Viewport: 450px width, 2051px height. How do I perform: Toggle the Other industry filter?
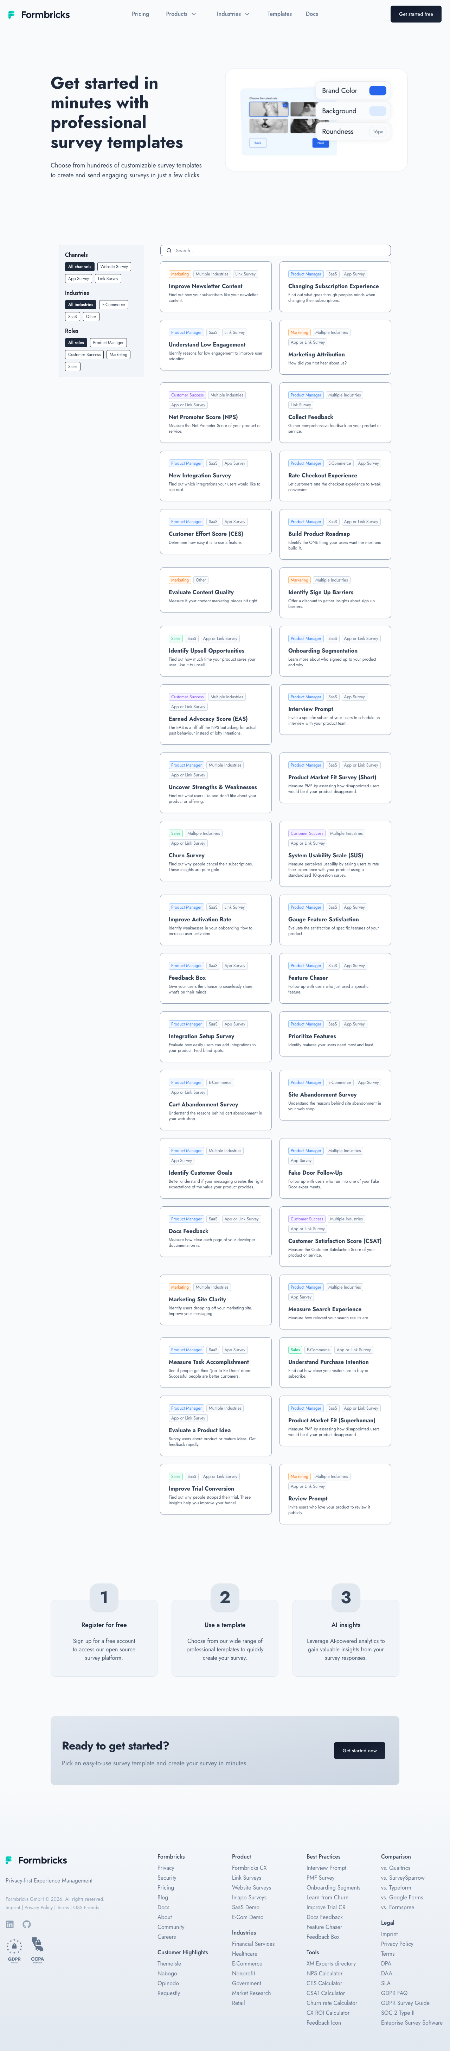pyautogui.click(x=91, y=317)
